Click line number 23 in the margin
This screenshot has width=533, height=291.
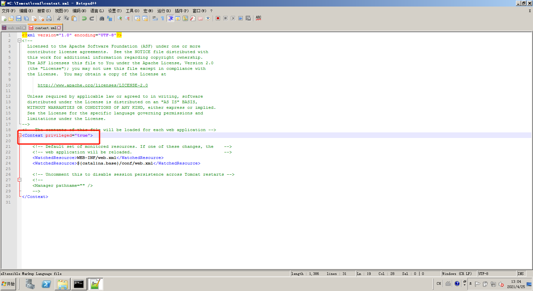pos(8,158)
